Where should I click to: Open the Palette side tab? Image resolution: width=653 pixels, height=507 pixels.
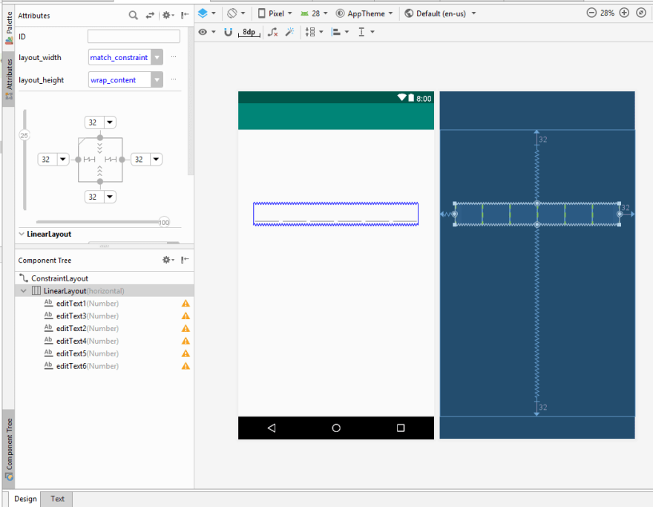click(x=9, y=28)
